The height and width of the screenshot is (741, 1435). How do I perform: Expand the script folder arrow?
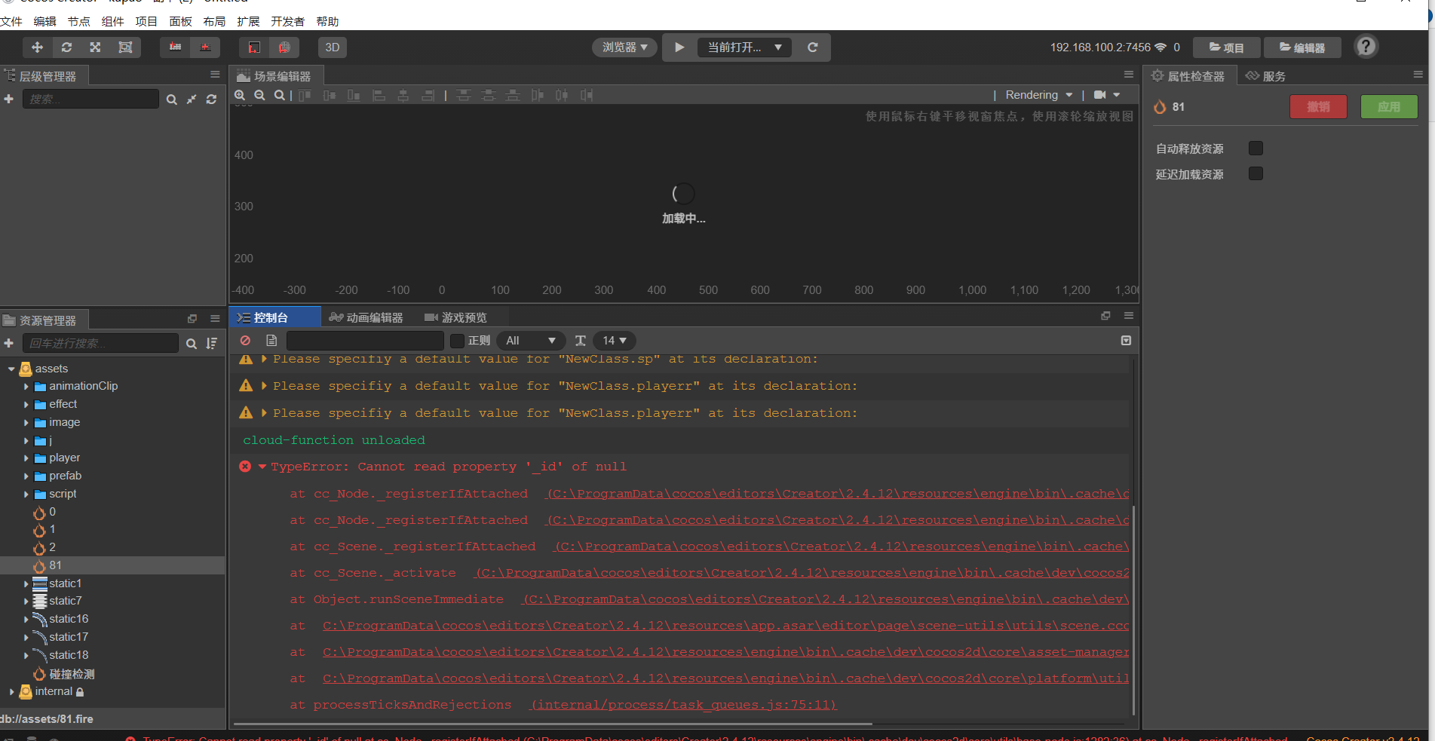pos(26,495)
